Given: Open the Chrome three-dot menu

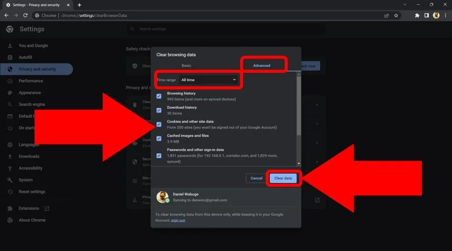Looking at the screenshot, I should (x=445, y=15).
